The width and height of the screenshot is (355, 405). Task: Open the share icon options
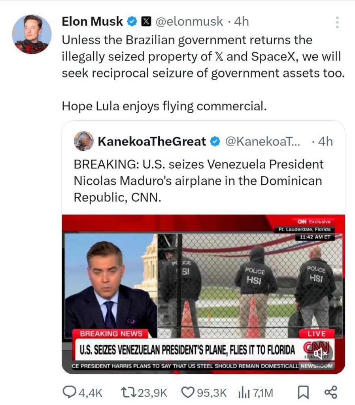(330, 392)
